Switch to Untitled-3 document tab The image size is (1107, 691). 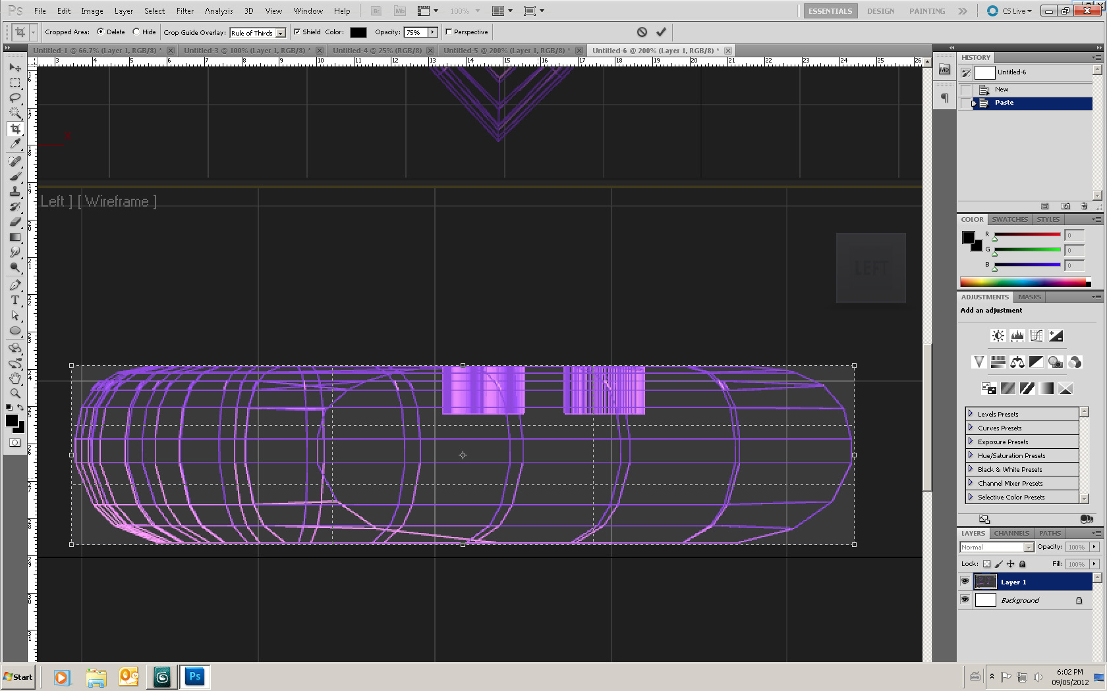click(246, 51)
